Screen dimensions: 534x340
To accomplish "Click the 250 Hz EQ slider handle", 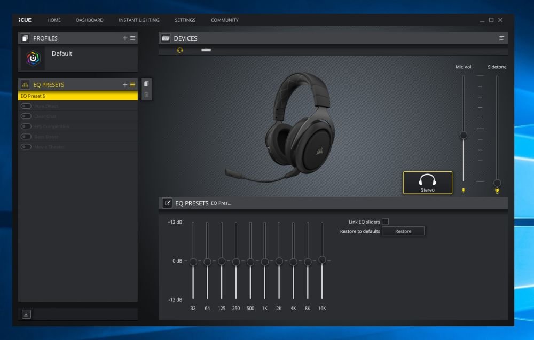I will pos(236,262).
